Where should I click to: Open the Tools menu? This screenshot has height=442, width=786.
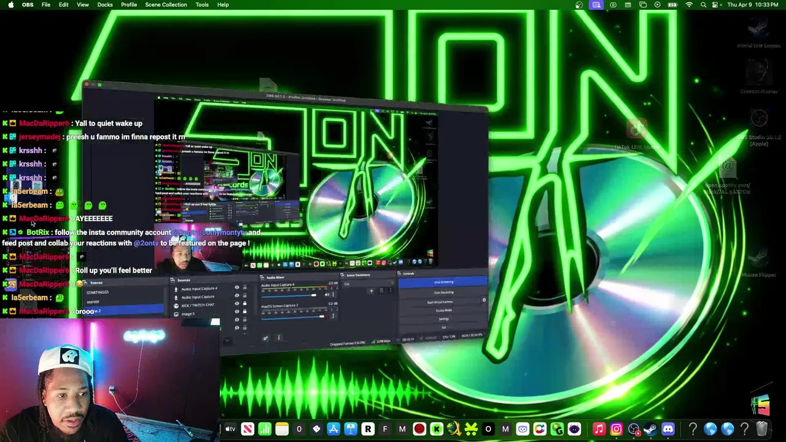point(202,5)
